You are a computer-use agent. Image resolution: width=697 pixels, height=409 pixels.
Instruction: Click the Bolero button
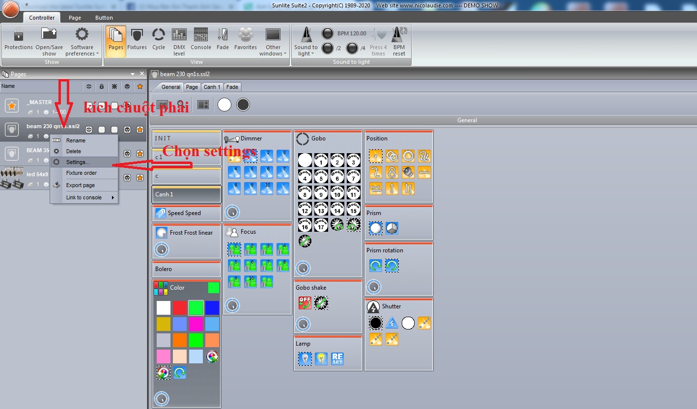click(x=187, y=269)
